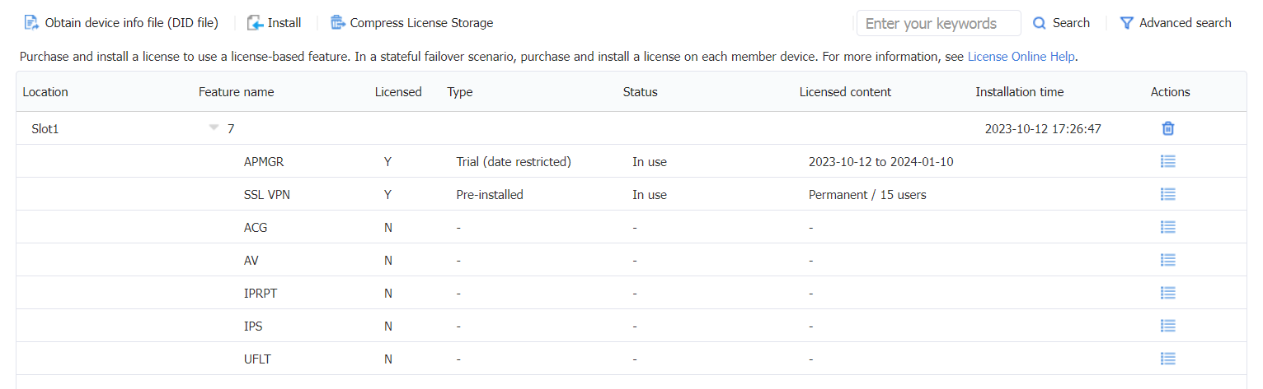Click the Status column header
This screenshot has height=389, width=1263.
(x=641, y=92)
